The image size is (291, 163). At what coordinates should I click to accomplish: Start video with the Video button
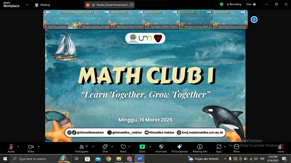click(x=31, y=148)
